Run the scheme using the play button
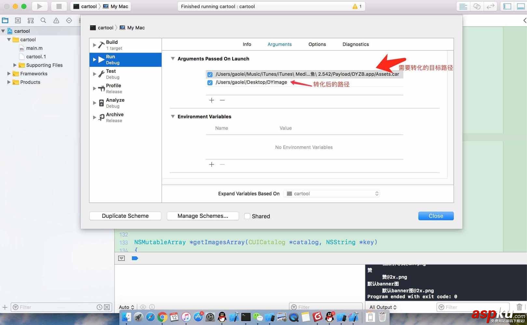This screenshot has width=527, height=325. tap(39, 6)
